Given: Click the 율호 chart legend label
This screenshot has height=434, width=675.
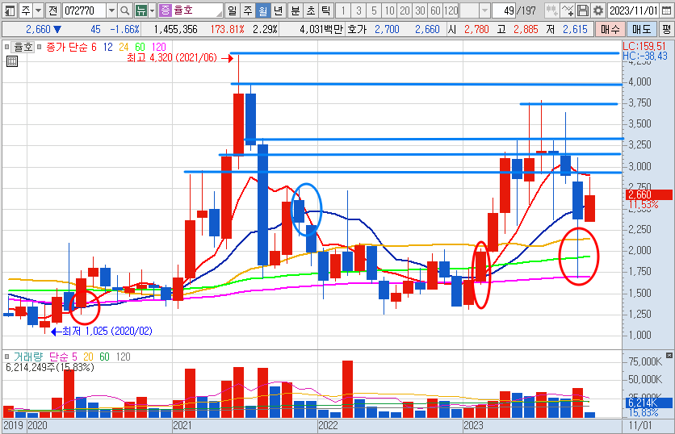Looking at the screenshot, I should pos(23,47).
